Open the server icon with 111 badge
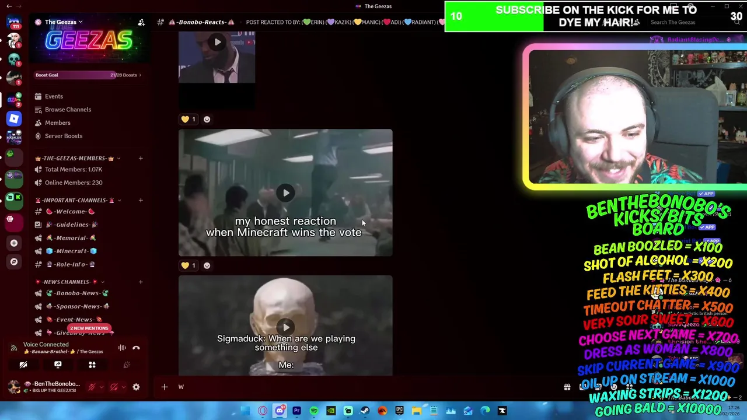 point(14,22)
